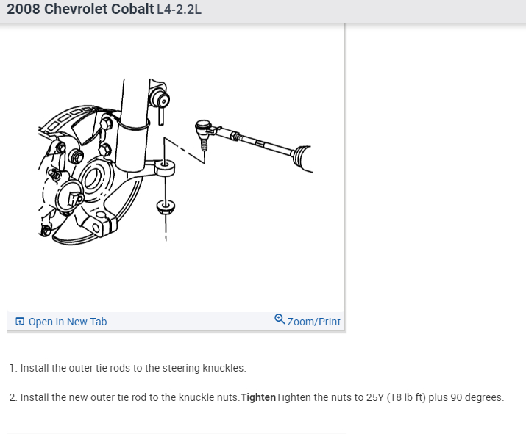Click the lower ball joint clamp on knuckle

(100, 225)
